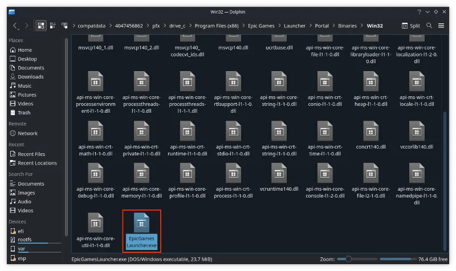Navigate to drive_c in breadcrumb
Viewport: 456px width, 271px height.
pos(177,26)
